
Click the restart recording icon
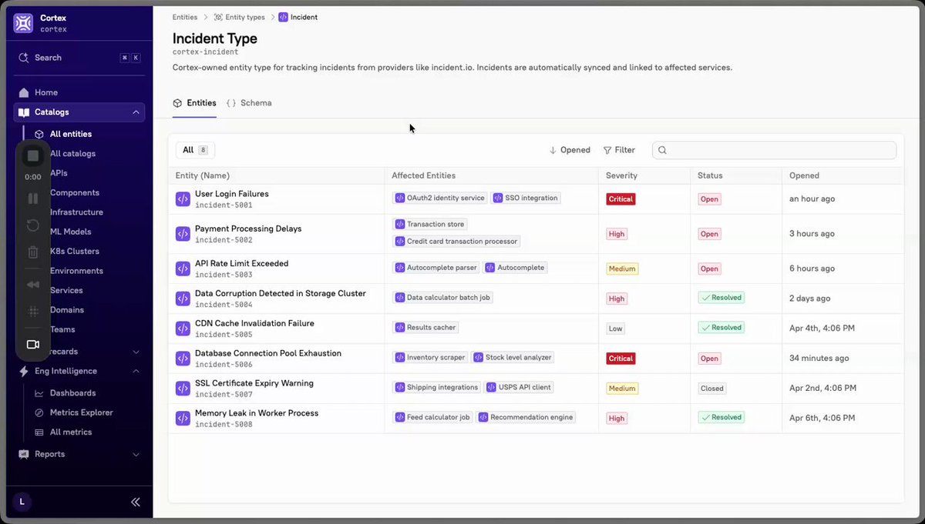pos(33,225)
